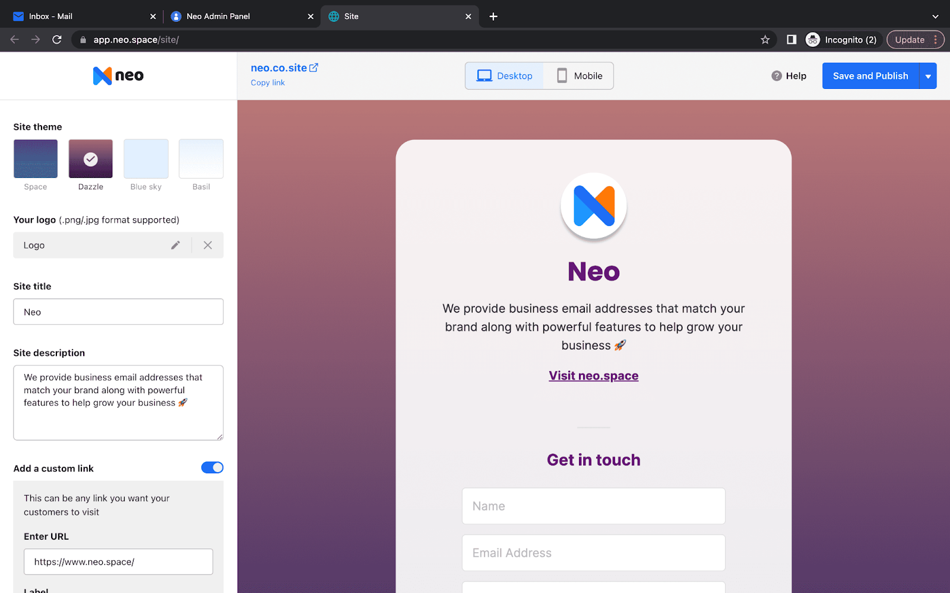This screenshot has width=950, height=593.
Task: Click the browser forward arrow
Action: click(36, 40)
